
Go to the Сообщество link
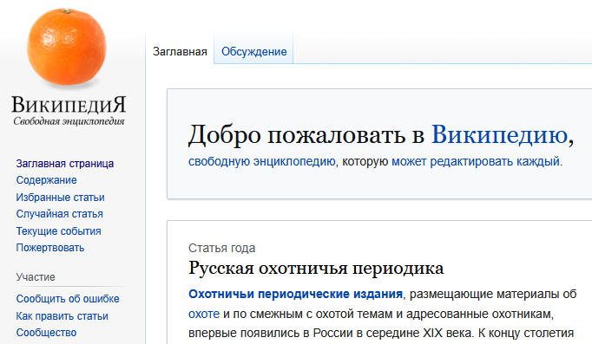tap(46, 333)
